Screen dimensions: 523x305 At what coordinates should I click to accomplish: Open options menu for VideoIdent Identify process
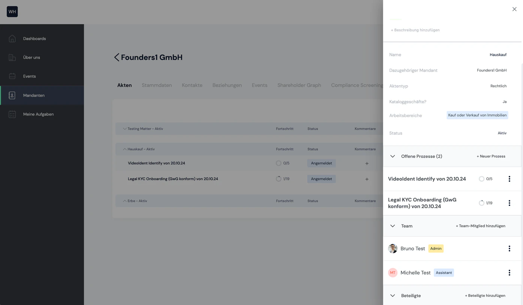pyautogui.click(x=509, y=179)
